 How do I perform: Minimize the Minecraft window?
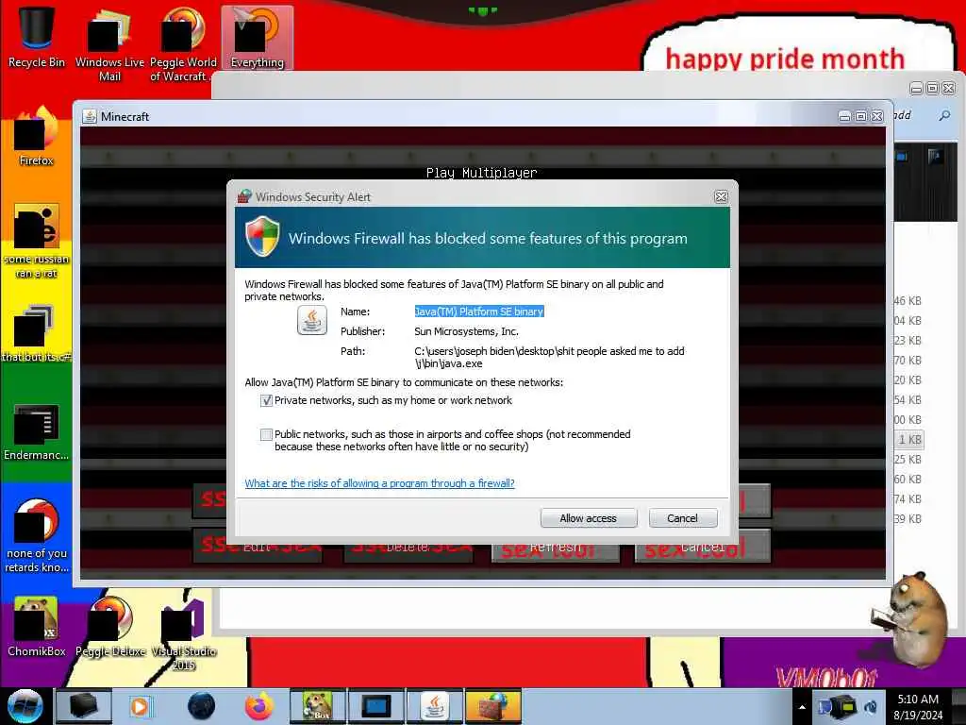(844, 116)
